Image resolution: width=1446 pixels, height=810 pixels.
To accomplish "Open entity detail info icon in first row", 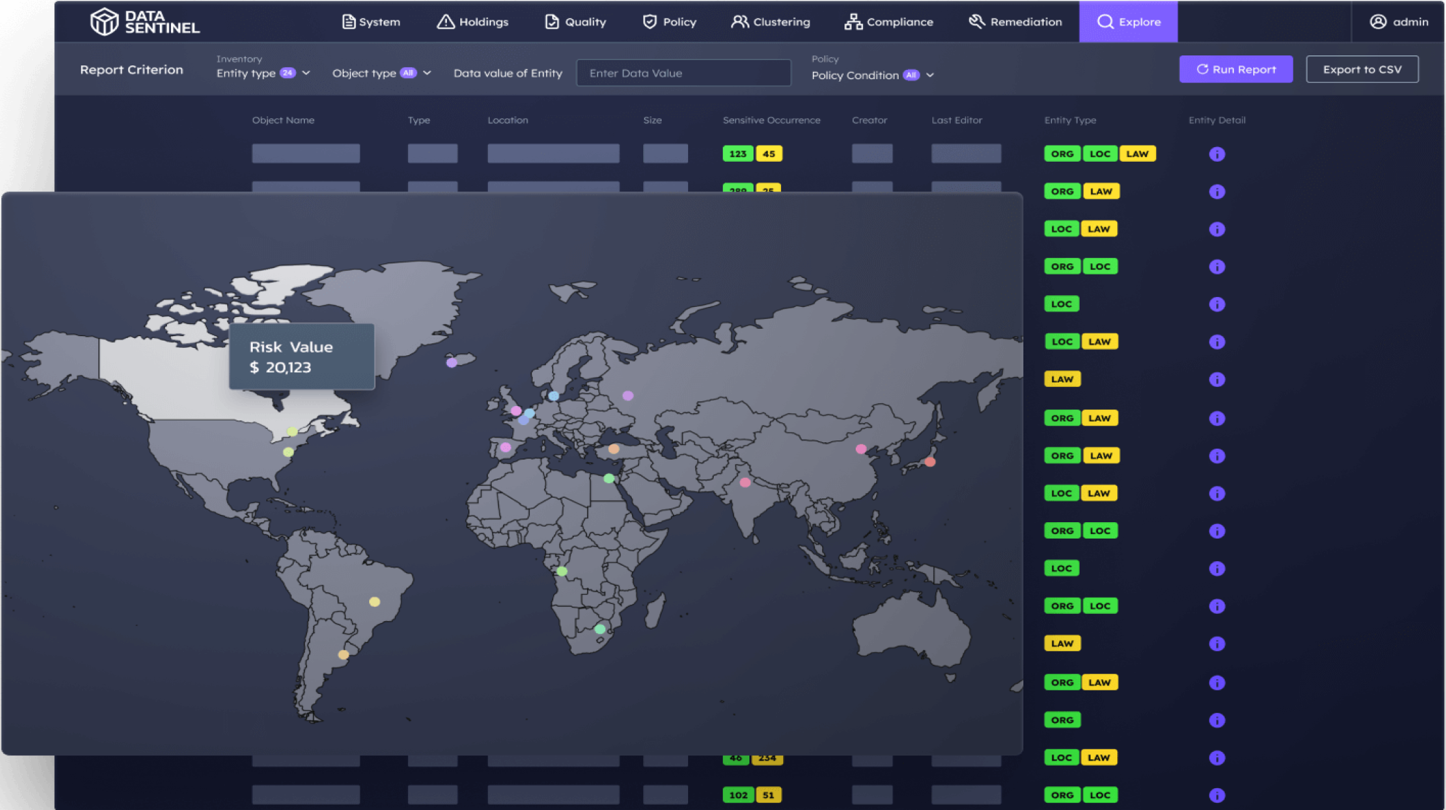I will pyautogui.click(x=1216, y=154).
